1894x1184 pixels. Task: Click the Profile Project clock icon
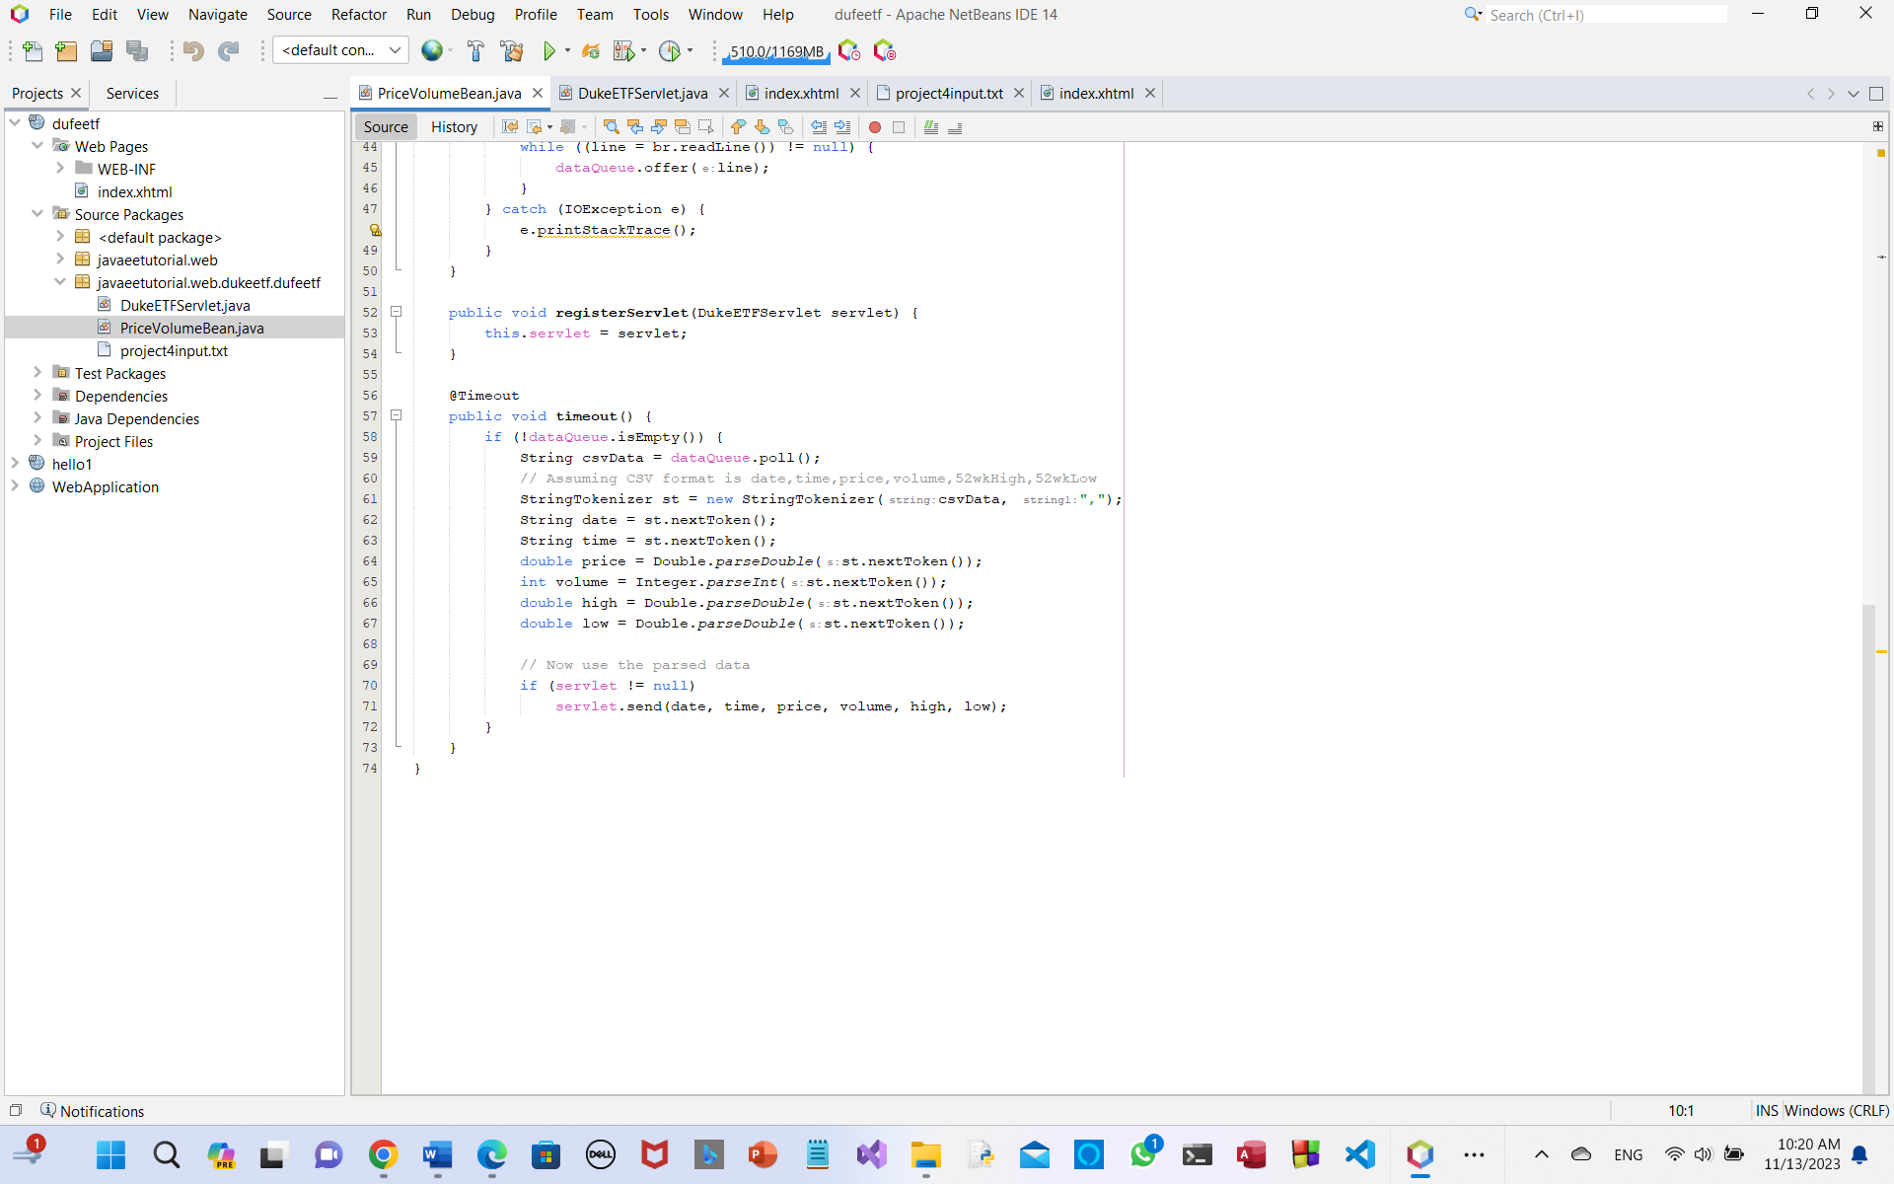click(669, 50)
